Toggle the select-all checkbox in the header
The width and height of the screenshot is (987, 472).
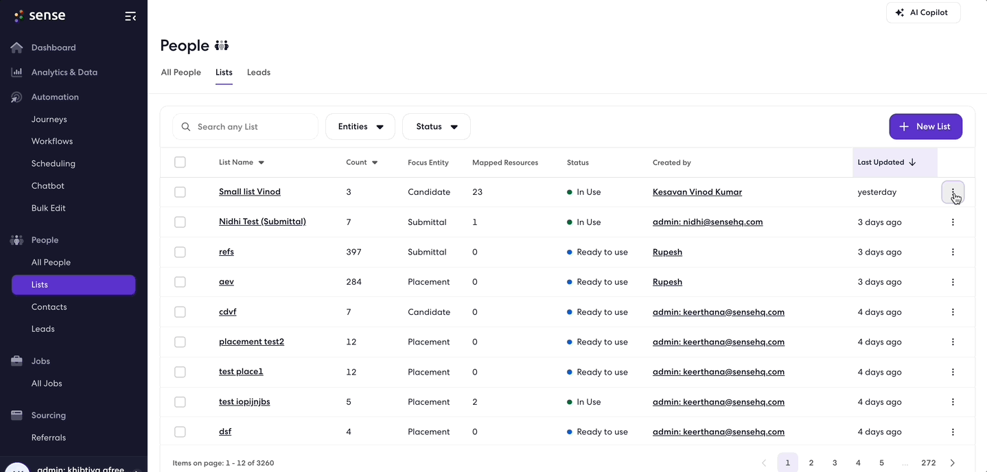[180, 163]
